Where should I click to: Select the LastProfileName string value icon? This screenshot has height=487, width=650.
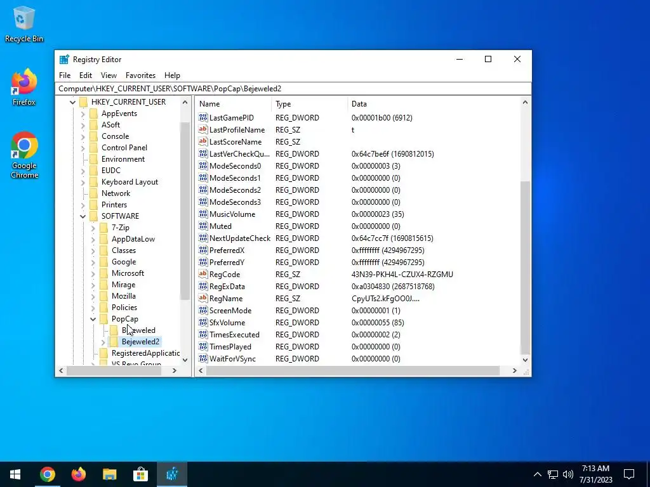202,129
